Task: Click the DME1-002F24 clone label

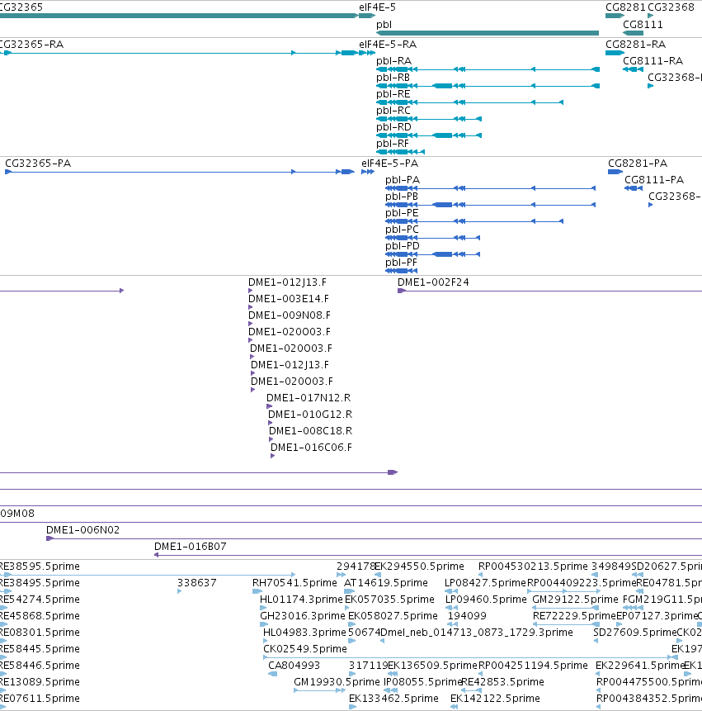Action: [433, 282]
